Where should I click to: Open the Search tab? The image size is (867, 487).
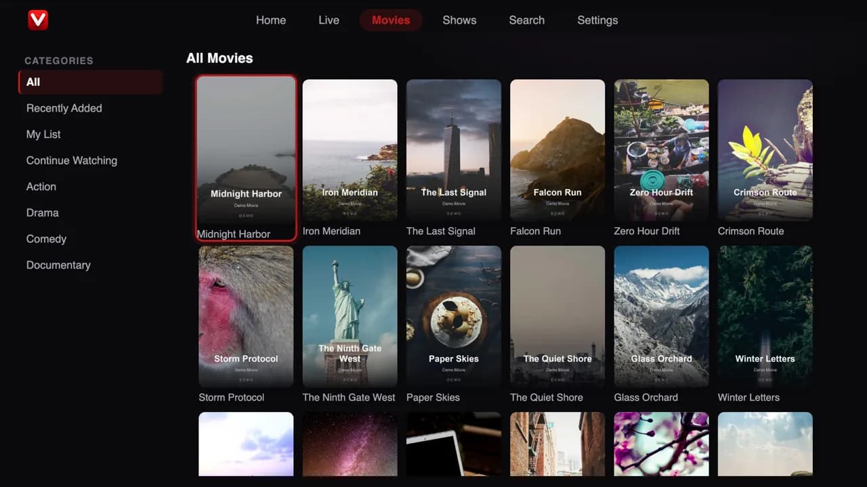tap(526, 20)
